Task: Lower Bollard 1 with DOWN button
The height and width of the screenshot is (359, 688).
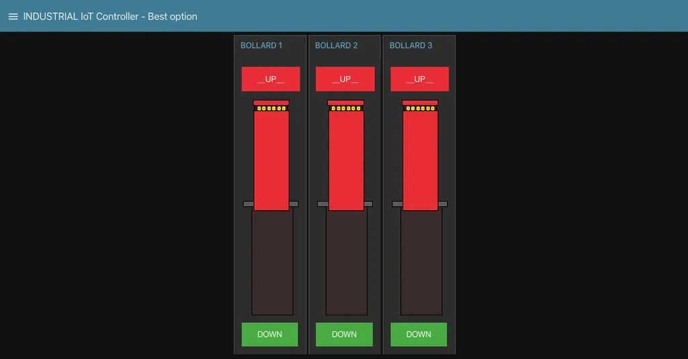Action: click(x=270, y=334)
